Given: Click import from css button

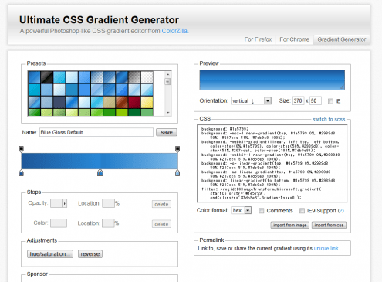Looking at the screenshot, I should click(x=329, y=225).
